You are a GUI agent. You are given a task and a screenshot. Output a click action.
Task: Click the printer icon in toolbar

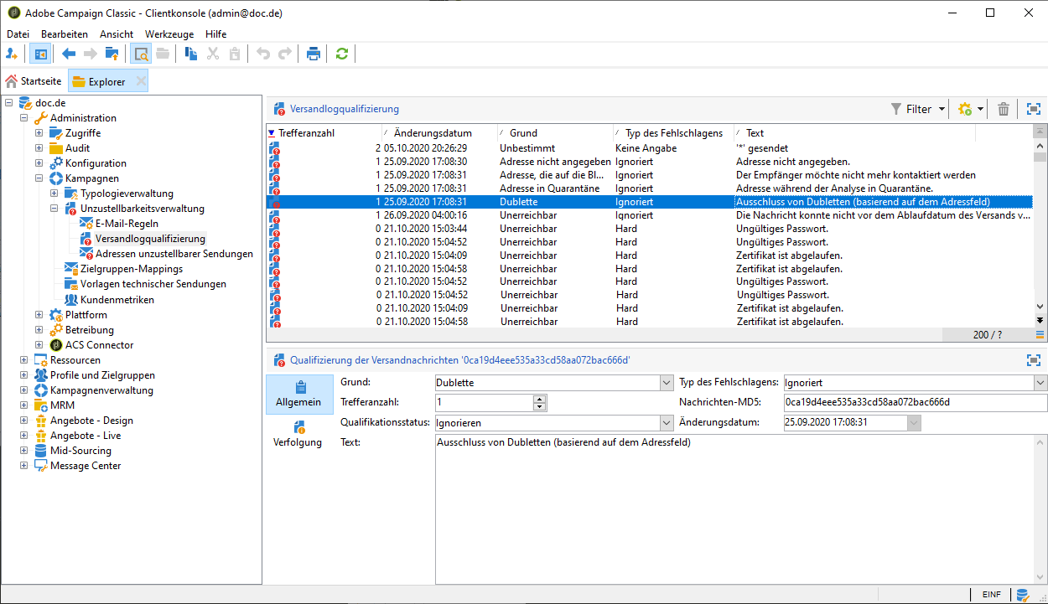tap(314, 54)
